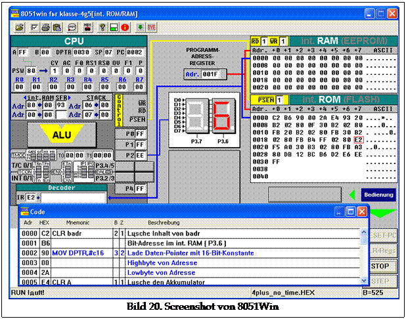Click the port P4 value field
The height and width of the screenshot is (319, 406).
[140, 188]
